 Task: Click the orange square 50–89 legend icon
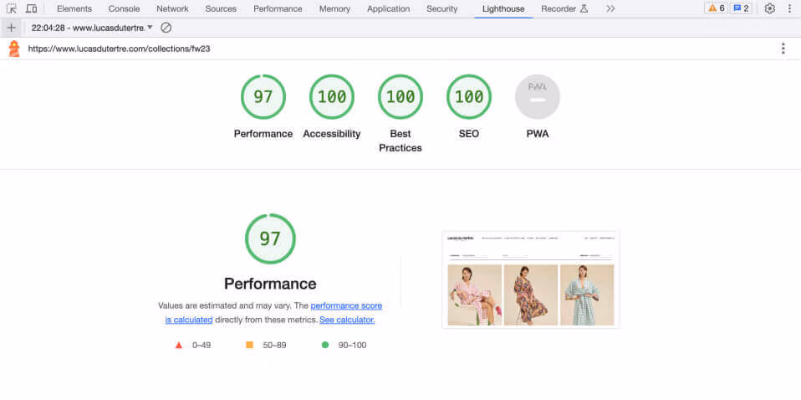point(249,345)
